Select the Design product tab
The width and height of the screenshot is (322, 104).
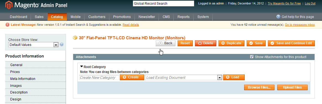click(36, 99)
